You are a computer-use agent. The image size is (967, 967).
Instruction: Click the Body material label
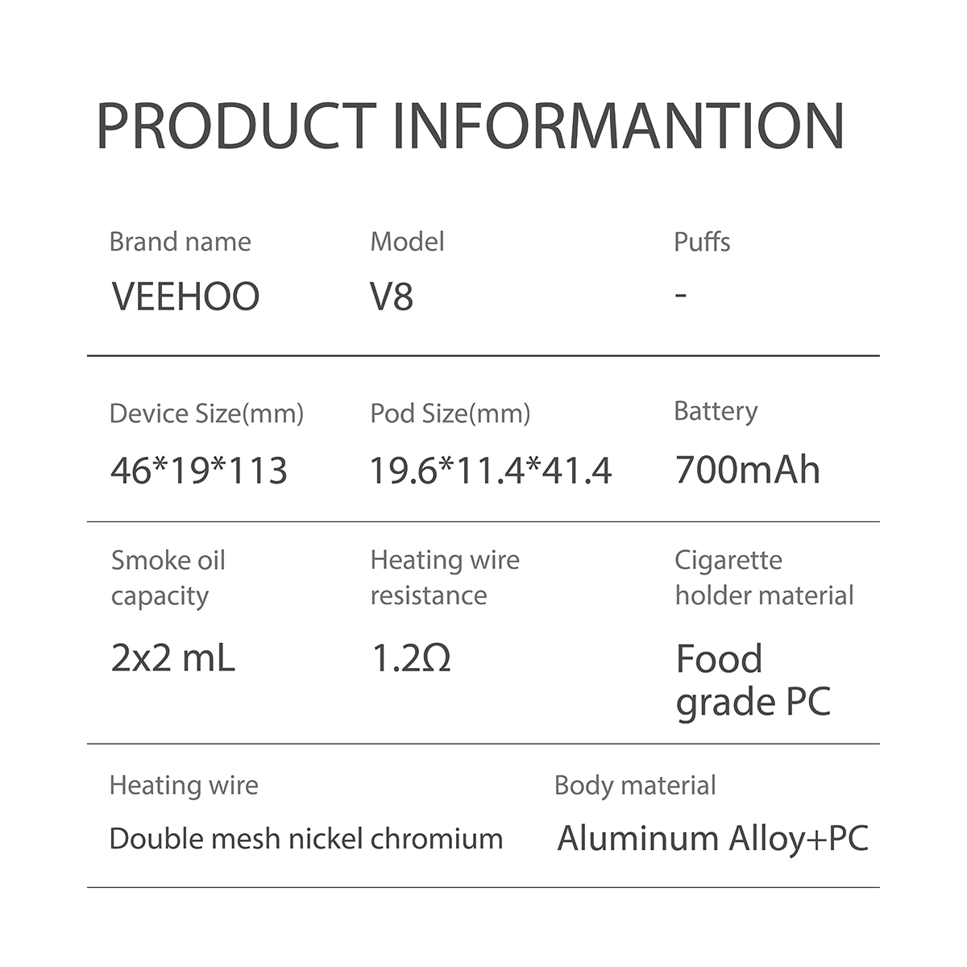point(635,786)
